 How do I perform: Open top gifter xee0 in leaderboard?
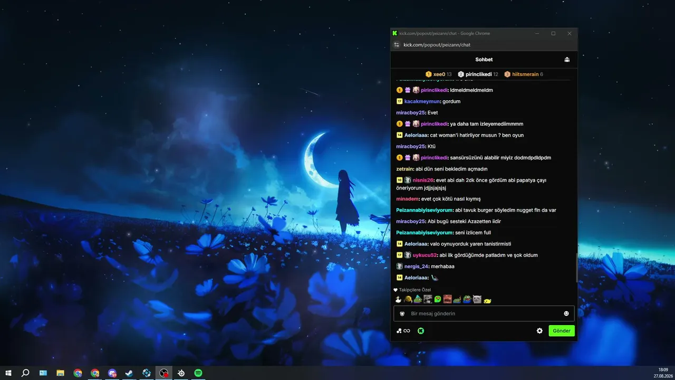coord(439,74)
